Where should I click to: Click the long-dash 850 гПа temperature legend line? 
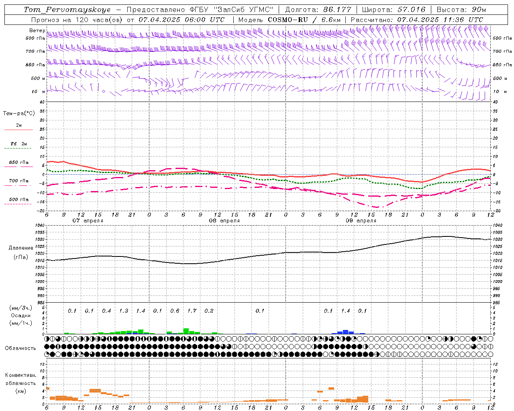(x=18, y=167)
